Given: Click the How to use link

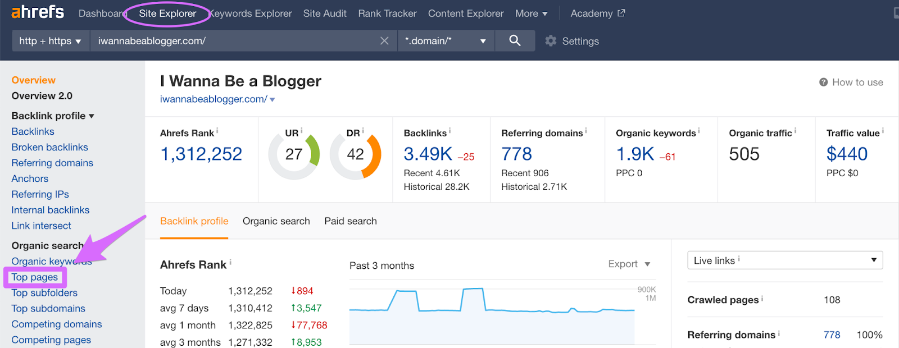Looking at the screenshot, I should pyautogui.click(x=857, y=83).
